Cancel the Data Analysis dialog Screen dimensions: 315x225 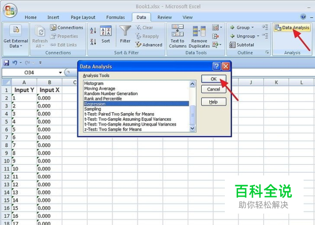(x=213, y=89)
